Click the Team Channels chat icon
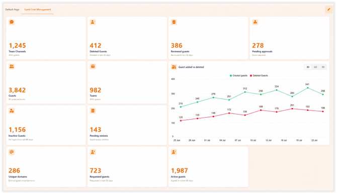The width and height of the screenshot is (337, 194). [12, 22]
